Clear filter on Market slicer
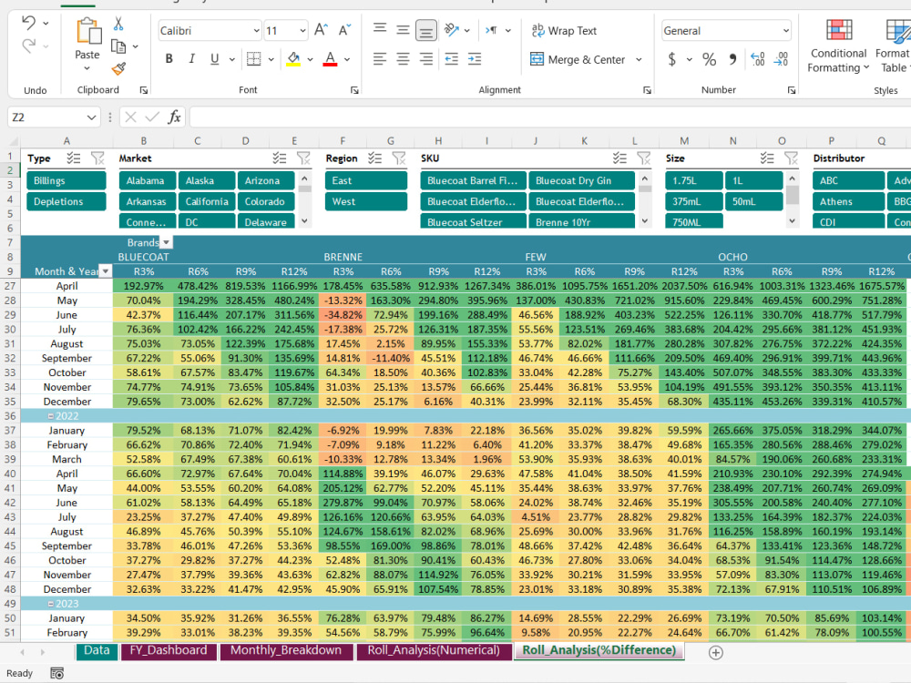The width and height of the screenshot is (911, 683). (x=303, y=158)
